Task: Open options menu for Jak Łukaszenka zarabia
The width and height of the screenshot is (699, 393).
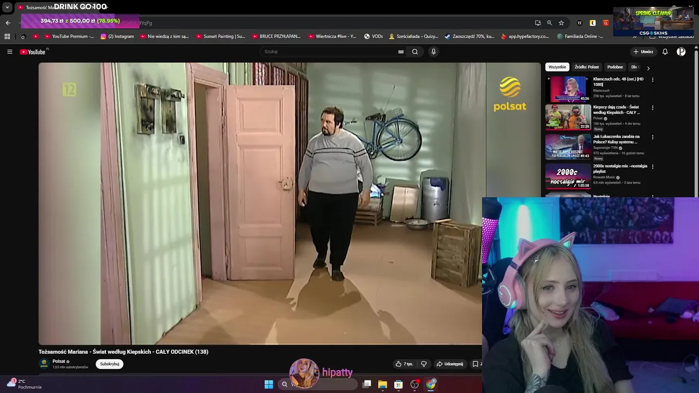Action: (653, 137)
